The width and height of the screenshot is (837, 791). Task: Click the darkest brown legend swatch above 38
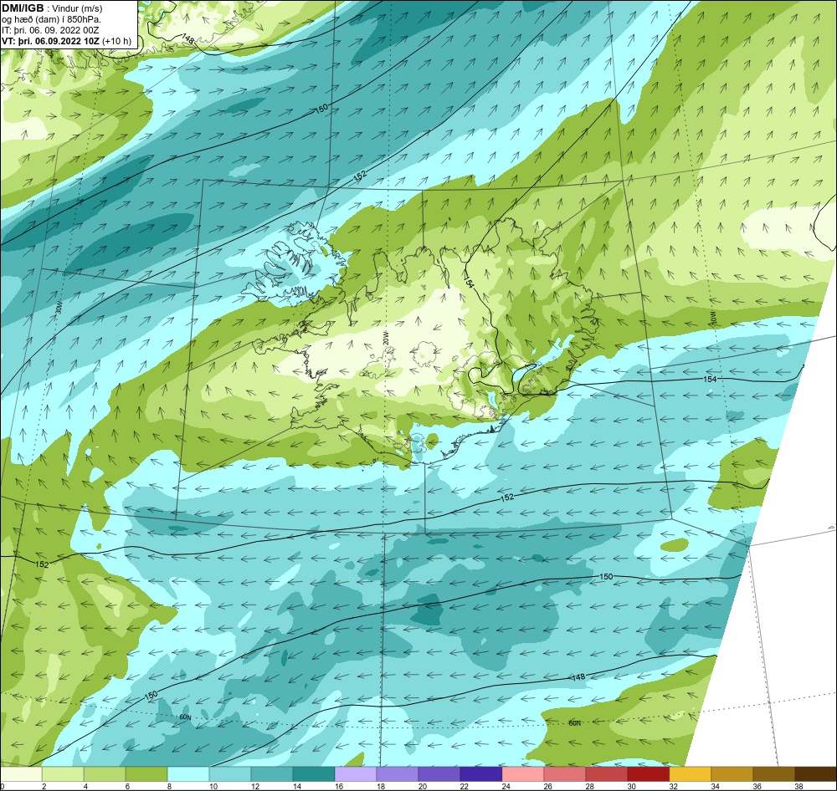(815, 774)
